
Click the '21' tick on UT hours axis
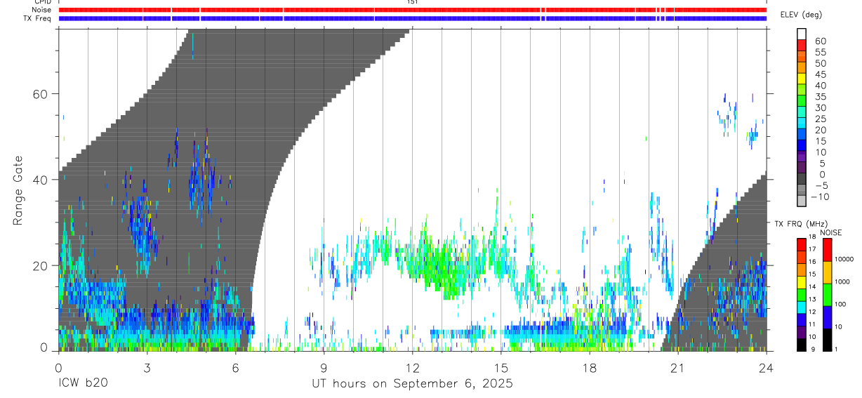(677, 367)
